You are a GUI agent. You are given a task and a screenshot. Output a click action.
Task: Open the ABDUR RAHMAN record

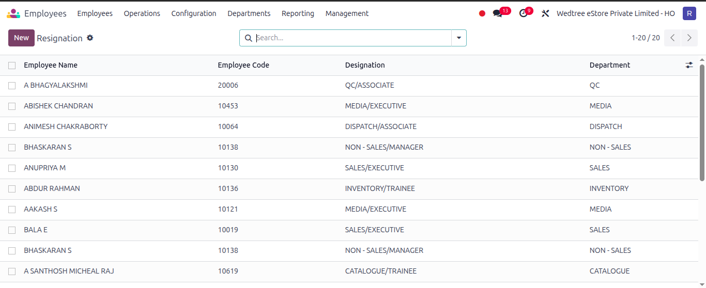pos(52,188)
